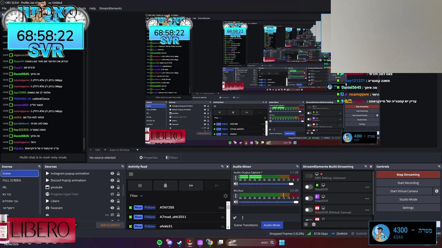442x248 pixels.
Task: Select the FULL SCREEN scene
Action: tap(20, 180)
